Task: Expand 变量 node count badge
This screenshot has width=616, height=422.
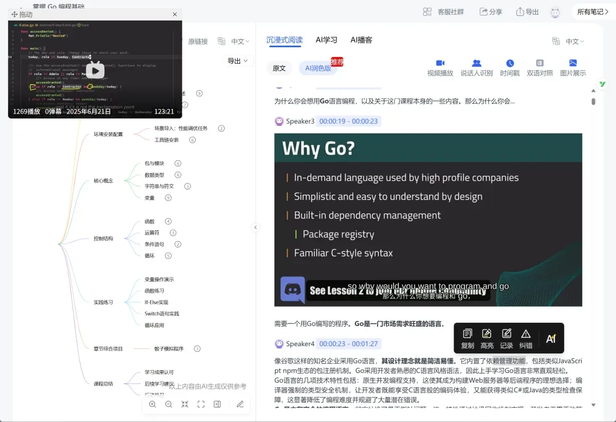Action: click(168, 198)
